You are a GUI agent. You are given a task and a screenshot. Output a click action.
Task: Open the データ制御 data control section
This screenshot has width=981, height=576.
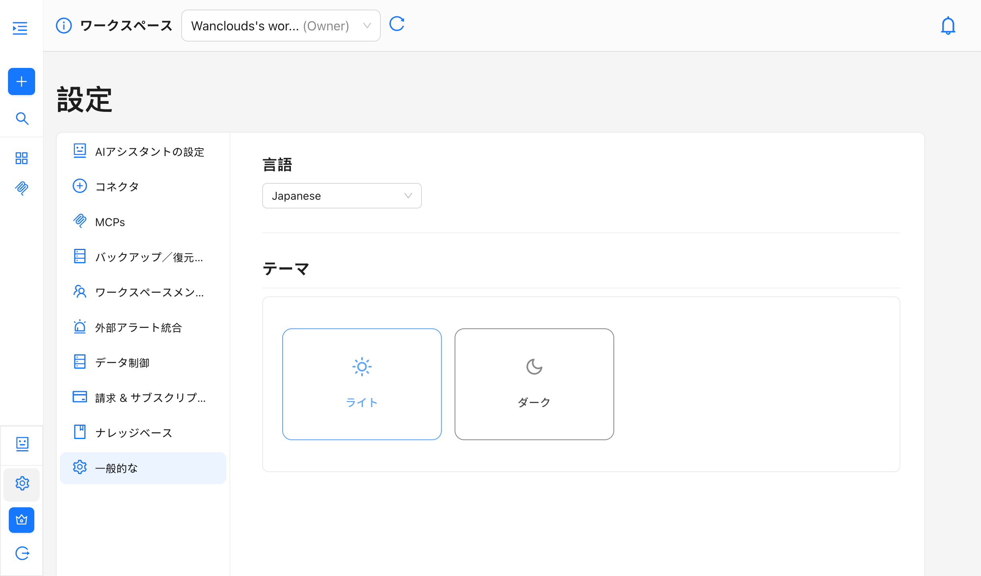coord(122,363)
